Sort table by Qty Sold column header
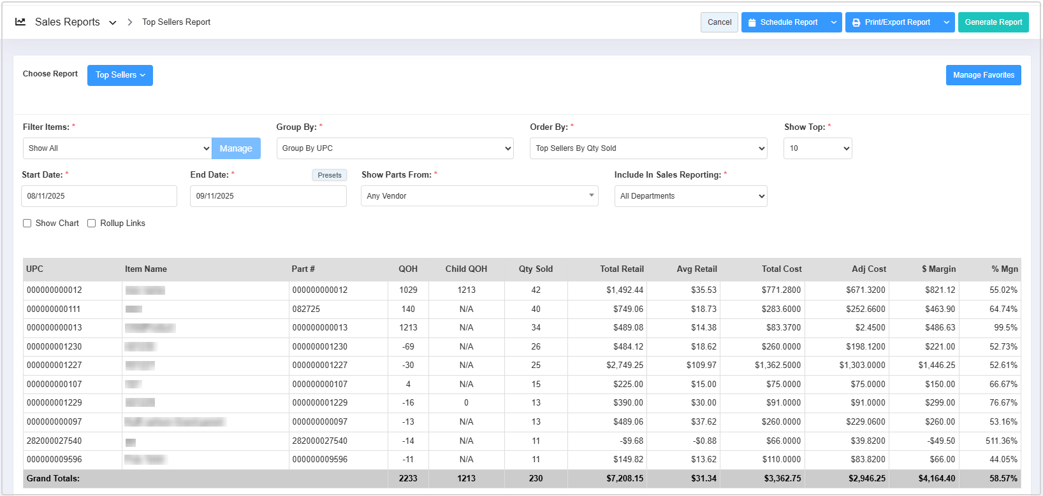1043x496 pixels. click(x=536, y=269)
